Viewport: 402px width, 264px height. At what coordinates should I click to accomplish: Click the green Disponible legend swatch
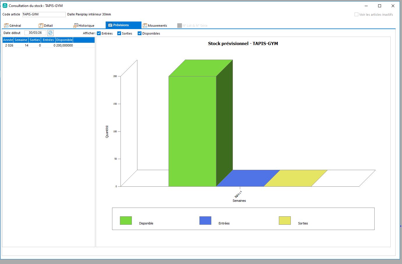pyautogui.click(x=126, y=220)
